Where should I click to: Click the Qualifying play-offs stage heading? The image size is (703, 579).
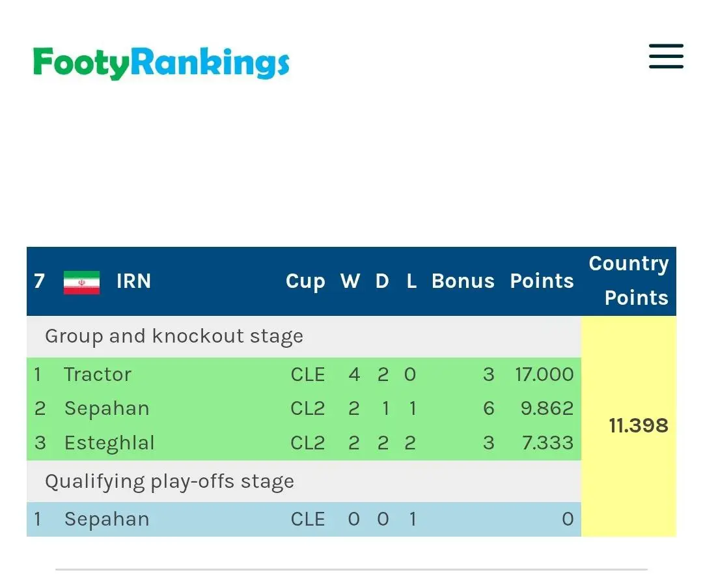(169, 481)
